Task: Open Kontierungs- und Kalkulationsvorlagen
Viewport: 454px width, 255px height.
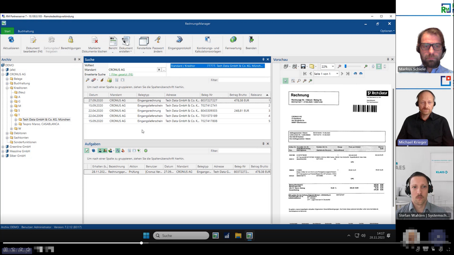Action: pyautogui.click(x=208, y=44)
